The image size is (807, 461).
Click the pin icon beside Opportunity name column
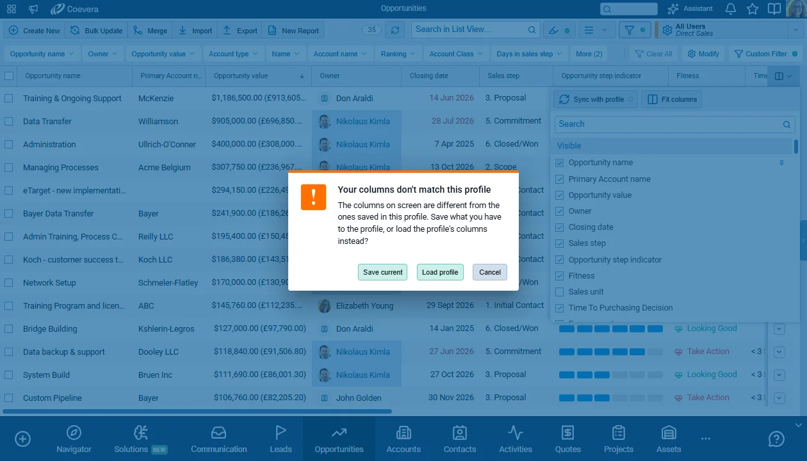coord(781,163)
